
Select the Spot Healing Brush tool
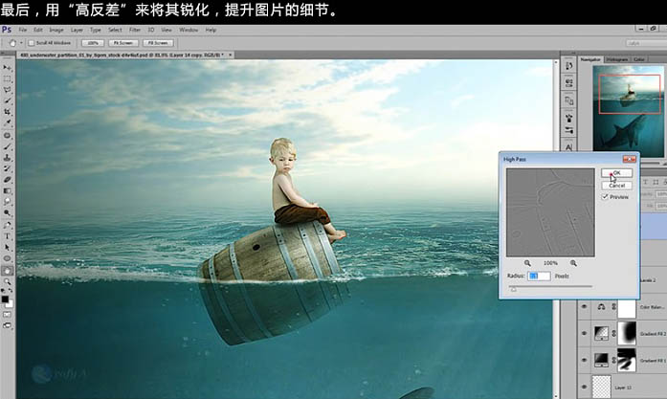[8, 136]
